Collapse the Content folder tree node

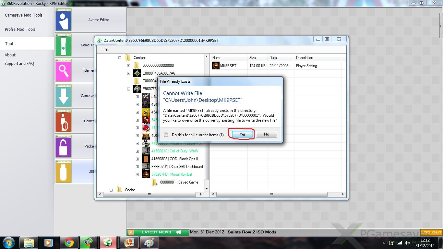(120, 58)
